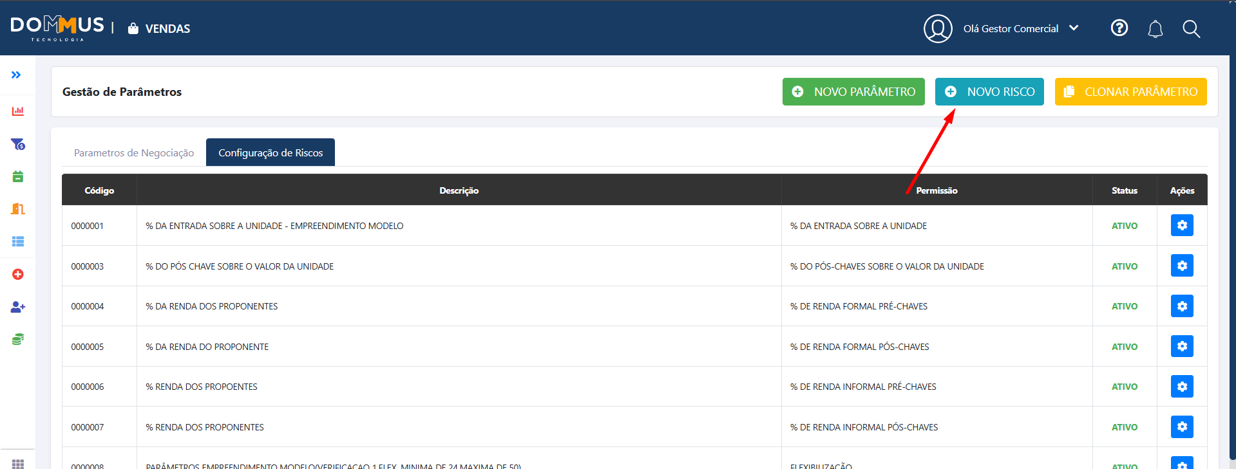The image size is (1236, 469).
Task: Open the blue table list sidebar icon
Action: coord(18,241)
